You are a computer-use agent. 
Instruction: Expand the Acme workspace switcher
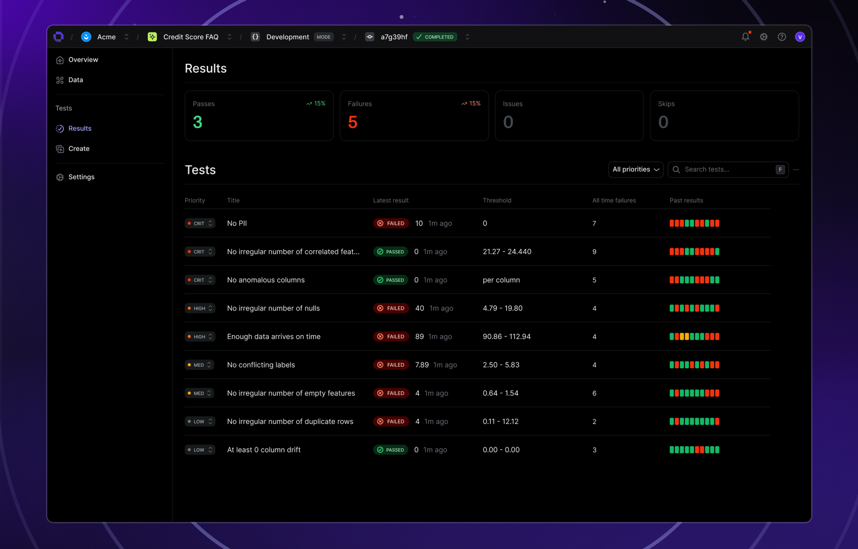coord(126,37)
